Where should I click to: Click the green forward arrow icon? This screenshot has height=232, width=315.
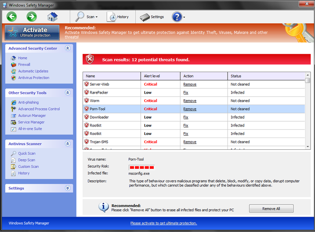pyautogui.click(x=32, y=17)
